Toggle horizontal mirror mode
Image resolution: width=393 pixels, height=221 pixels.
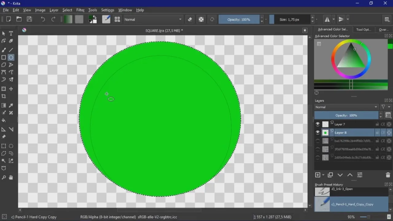pos(327,19)
